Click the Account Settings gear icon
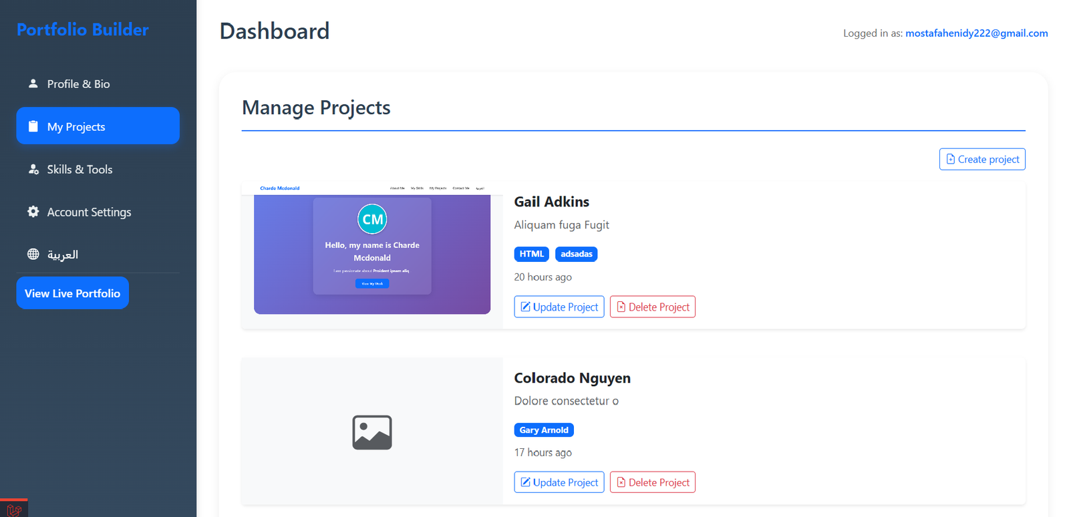This screenshot has width=1069, height=517. pyautogui.click(x=33, y=212)
